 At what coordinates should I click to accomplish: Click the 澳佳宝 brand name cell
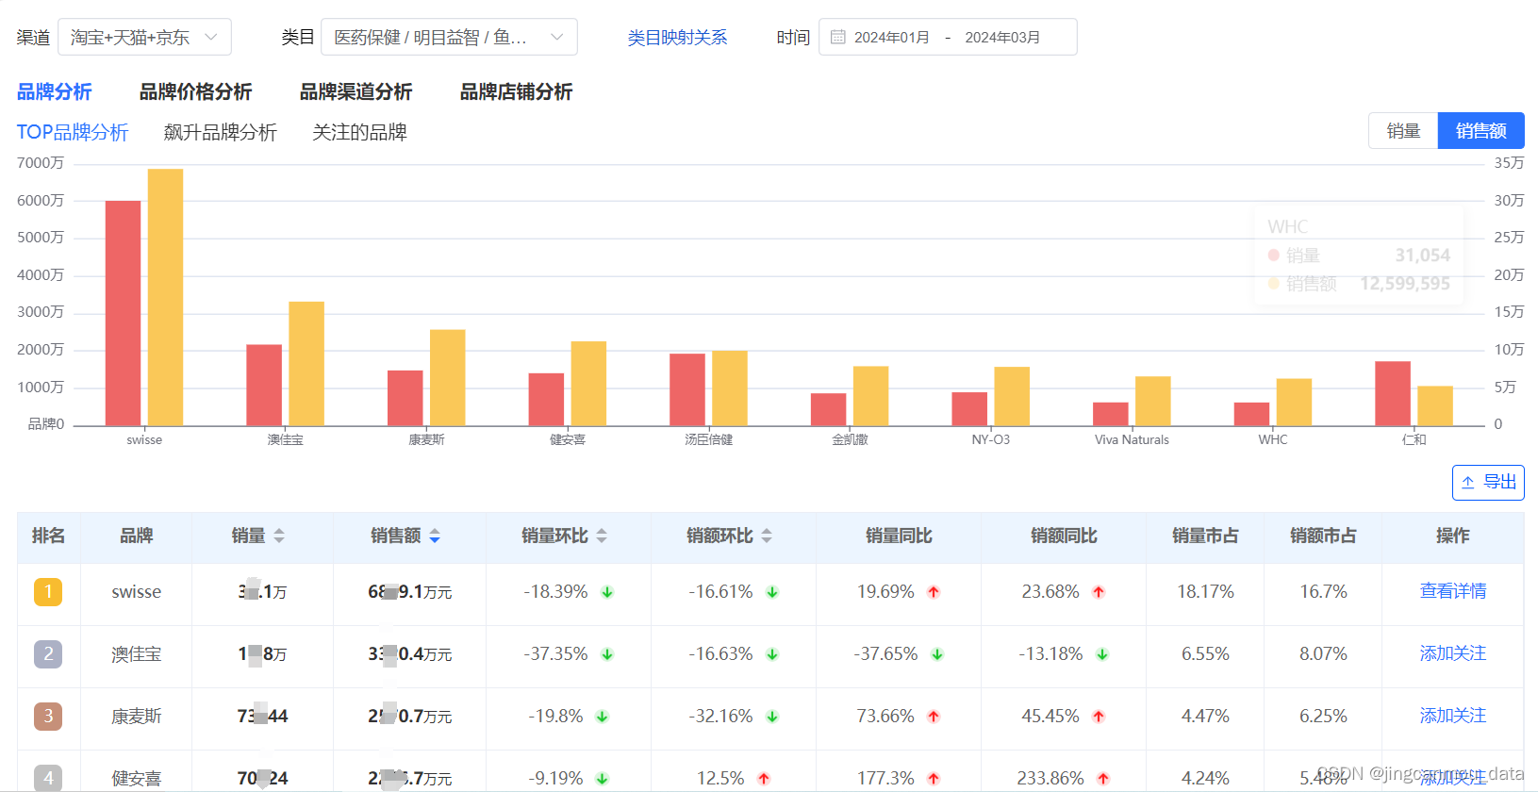[137, 654]
